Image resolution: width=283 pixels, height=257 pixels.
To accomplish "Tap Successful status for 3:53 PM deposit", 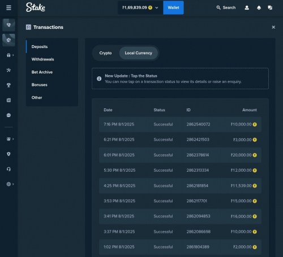I will pyautogui.click(x=163, y=201).
